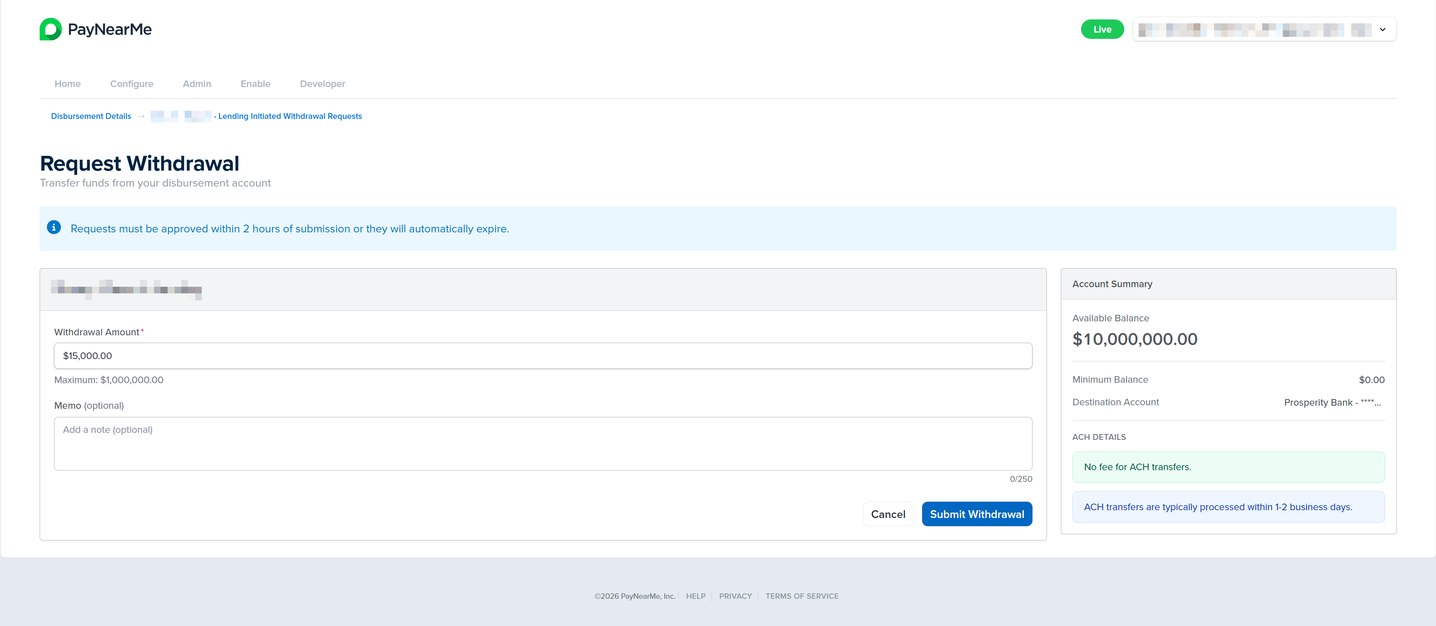Click the 0/250 character counter
1436x626 pixels.
point(1021,479)
